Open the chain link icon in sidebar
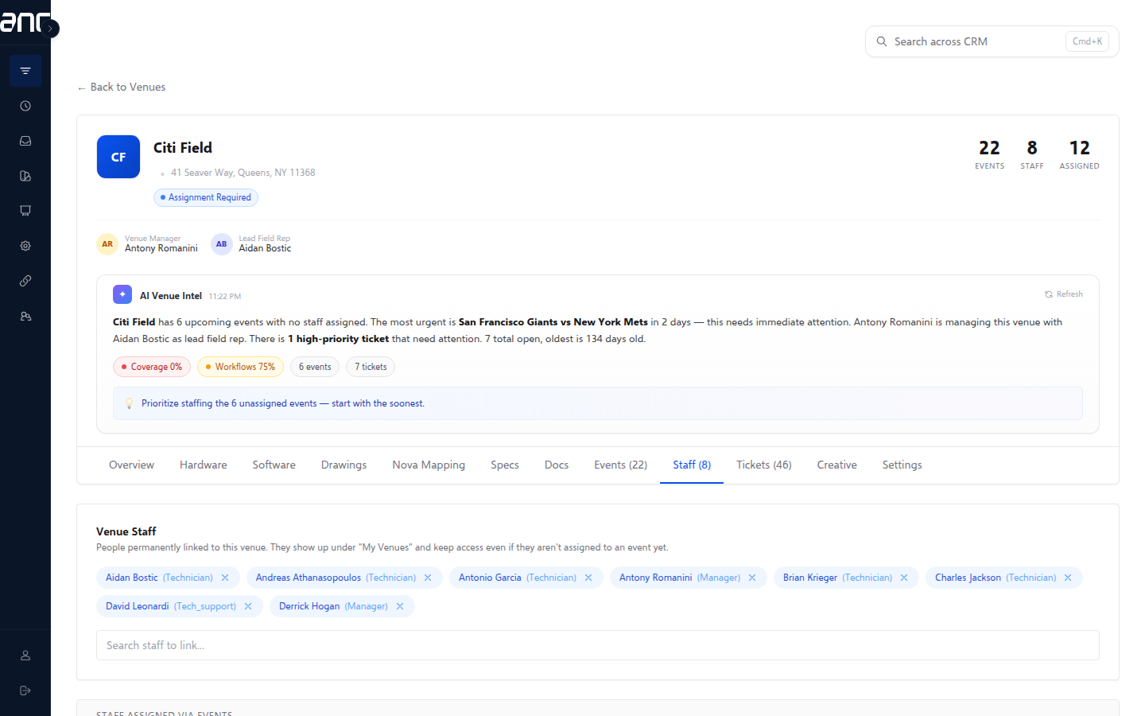The width and height of the screenshot is (1145, 716). click(25, 281)
